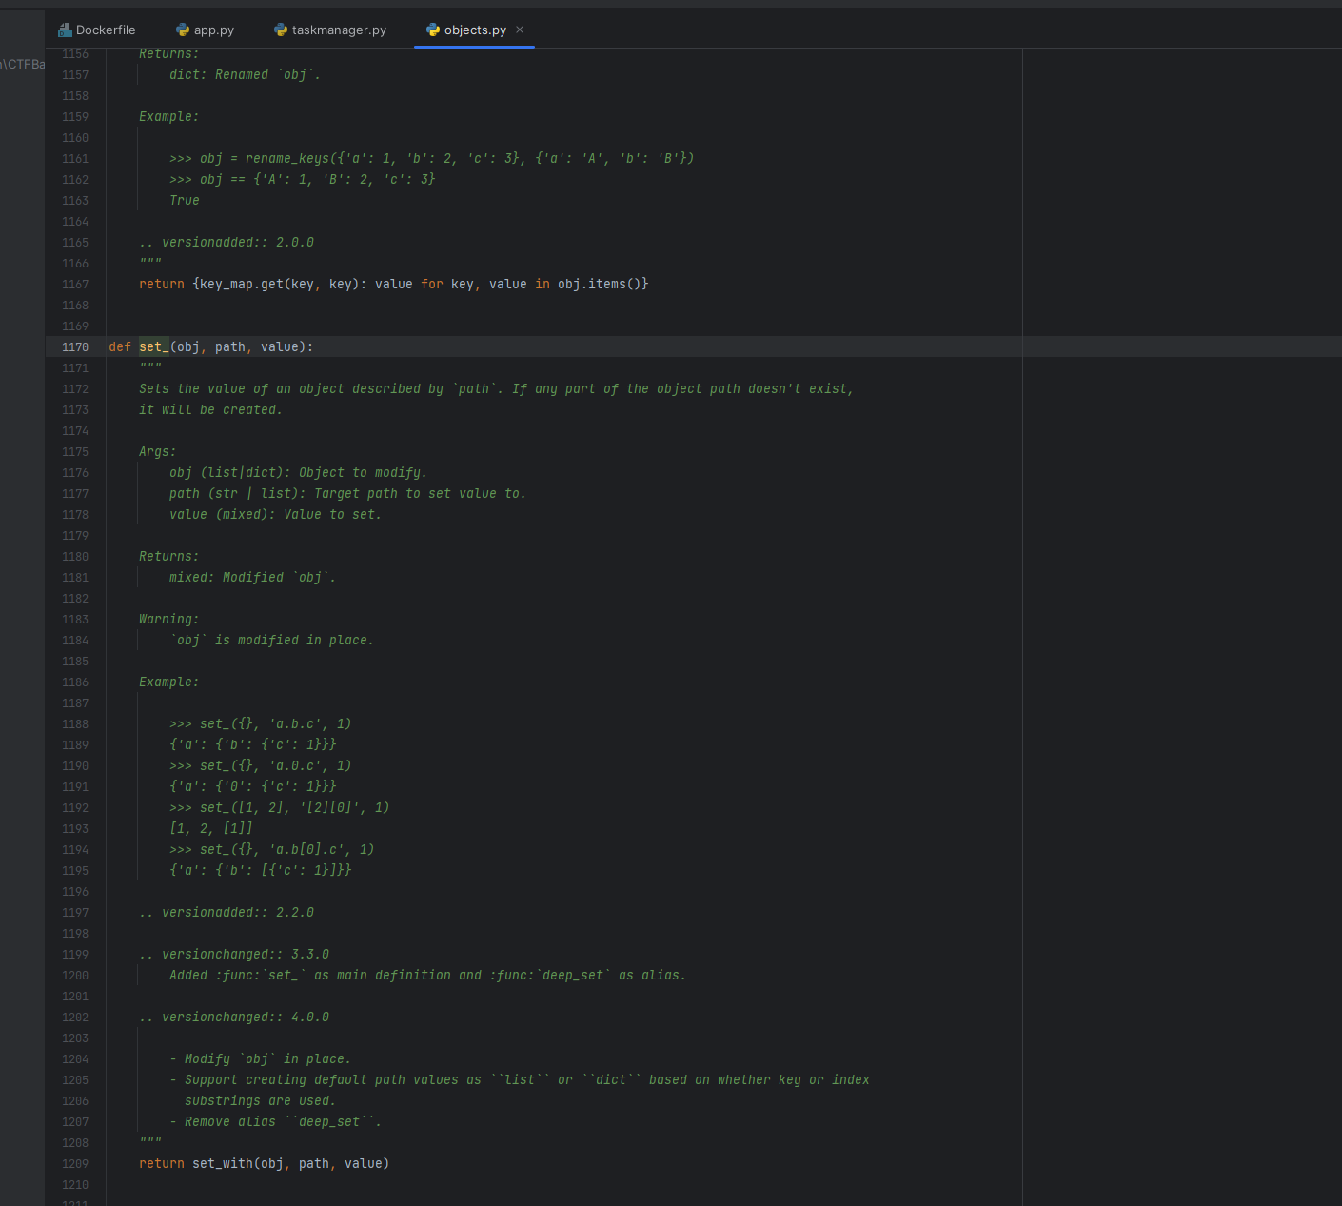
Task: Switch to the Dockerfile tab
Action: point(97,30)
